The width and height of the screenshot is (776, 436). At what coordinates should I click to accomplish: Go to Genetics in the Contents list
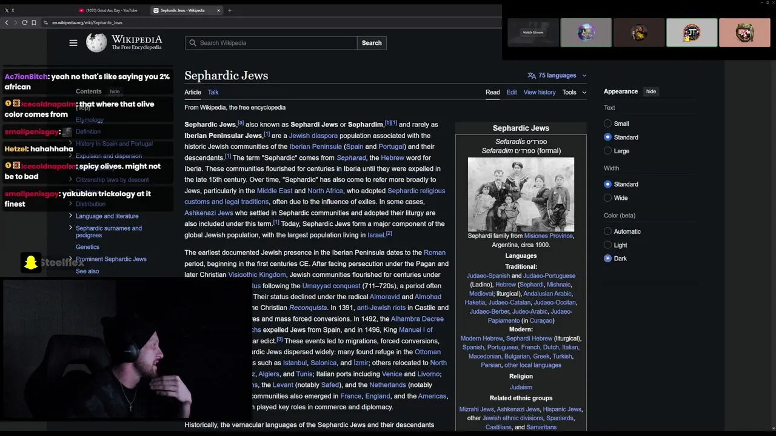coord(87,247)
